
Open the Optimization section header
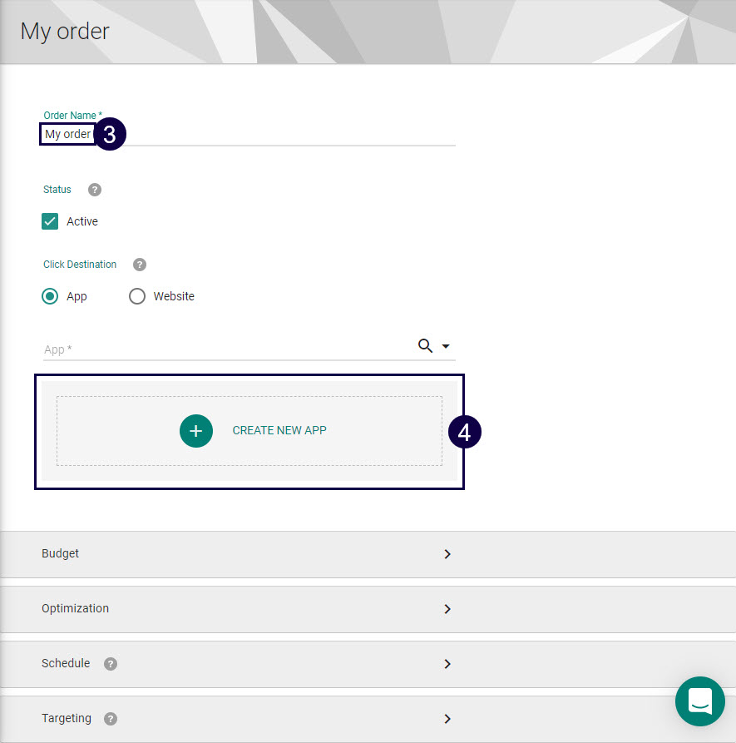pos(76,608)
